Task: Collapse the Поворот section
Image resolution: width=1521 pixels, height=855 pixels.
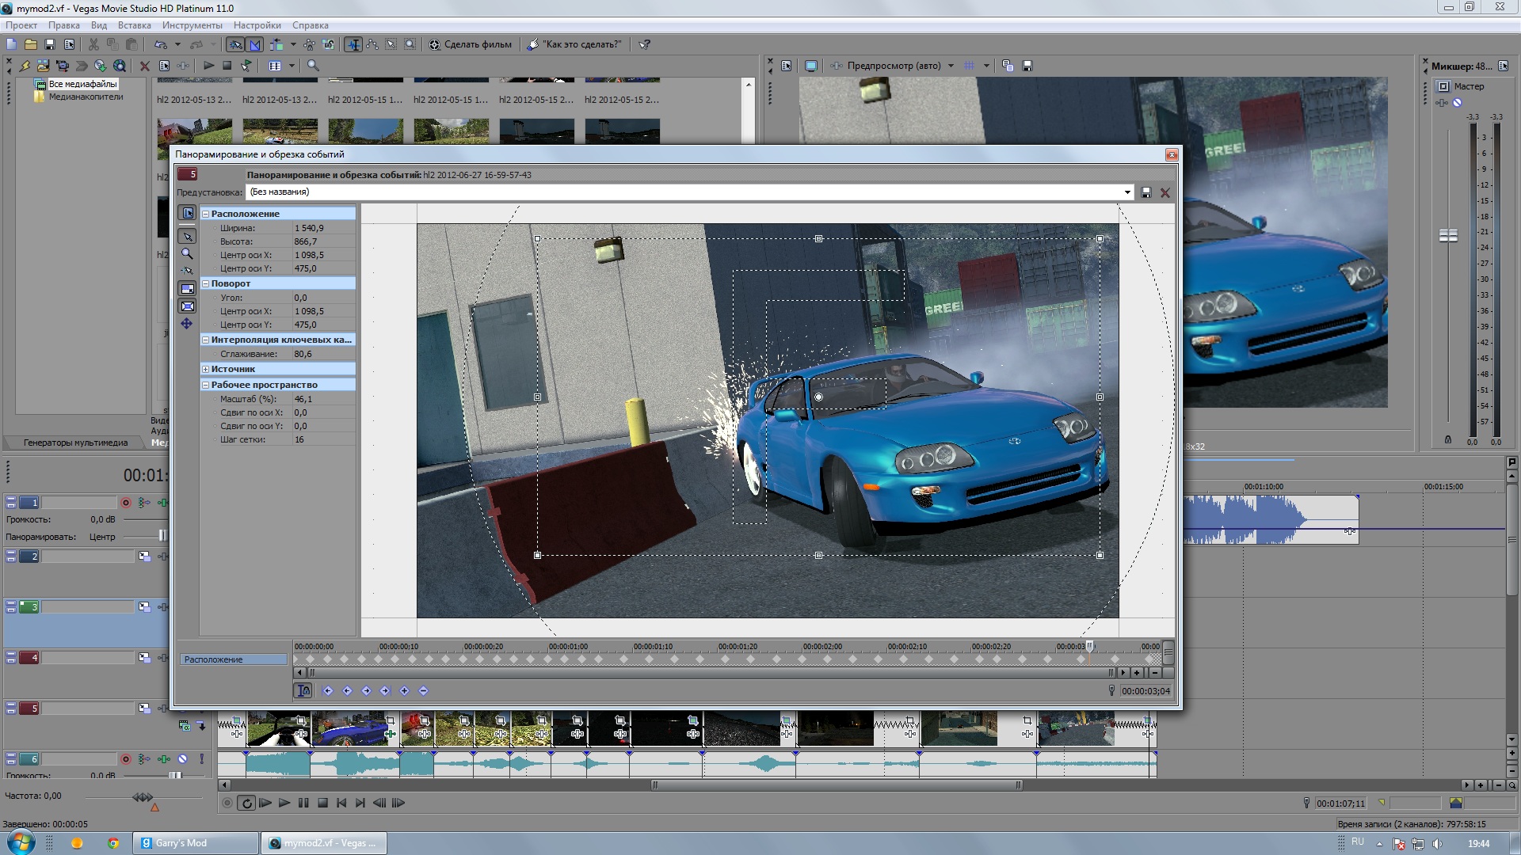Action: (205, 283)
